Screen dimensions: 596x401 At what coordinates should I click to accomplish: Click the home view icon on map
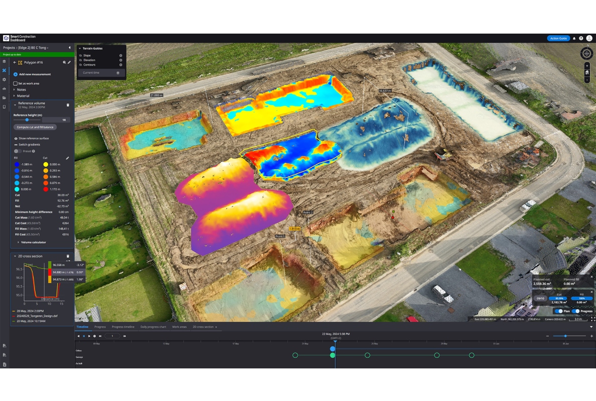coord(587,73)
